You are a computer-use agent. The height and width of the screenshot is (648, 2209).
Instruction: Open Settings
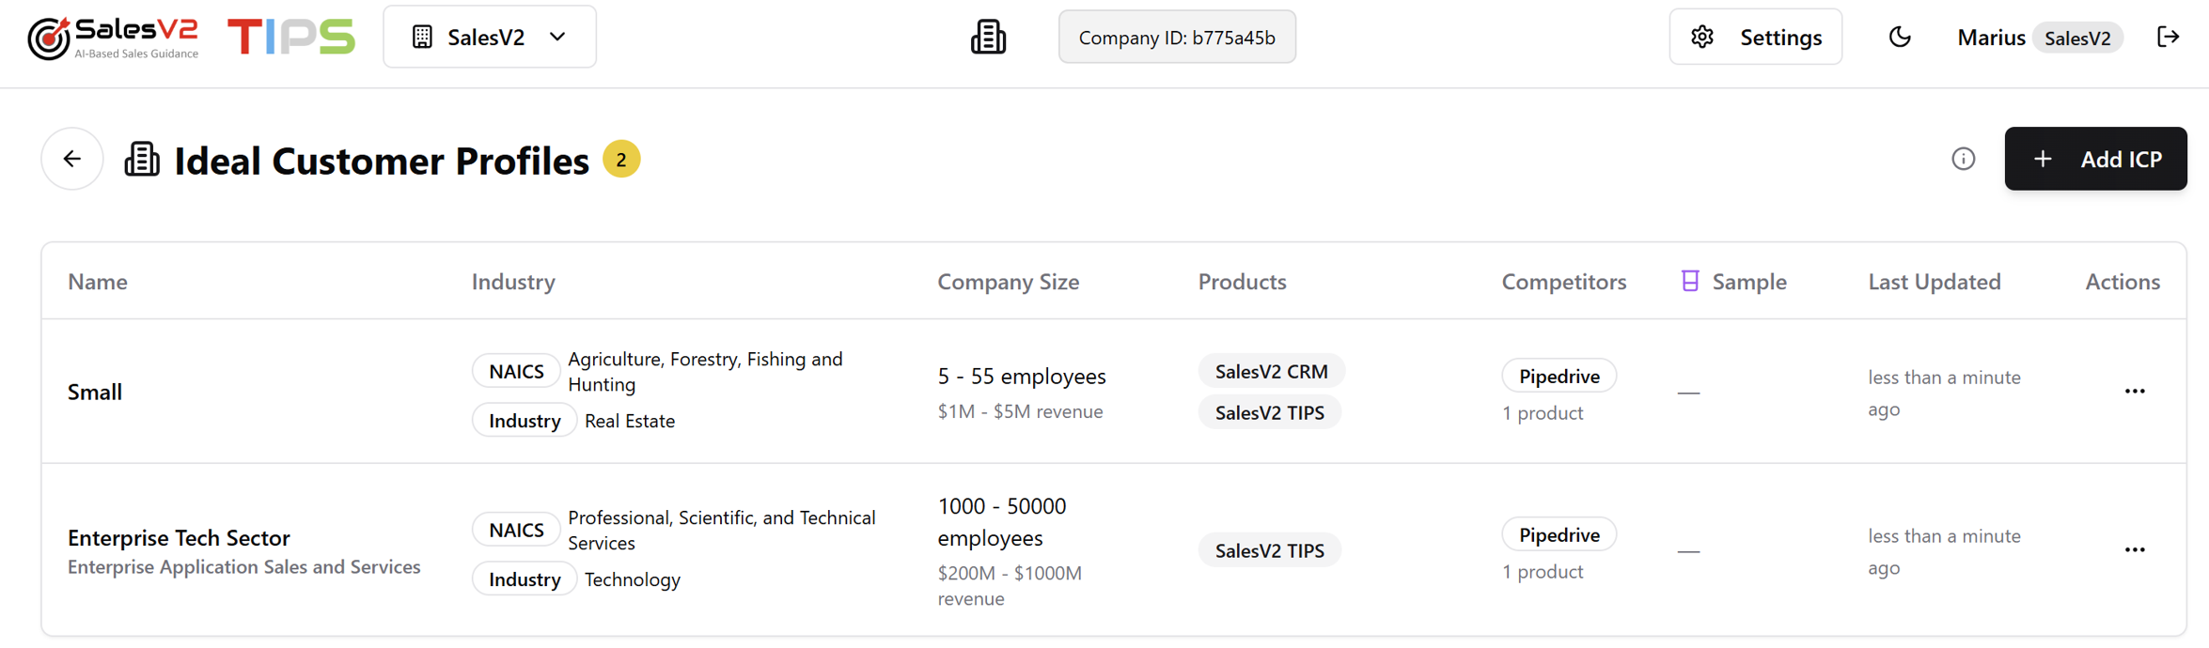(1755, 37)
